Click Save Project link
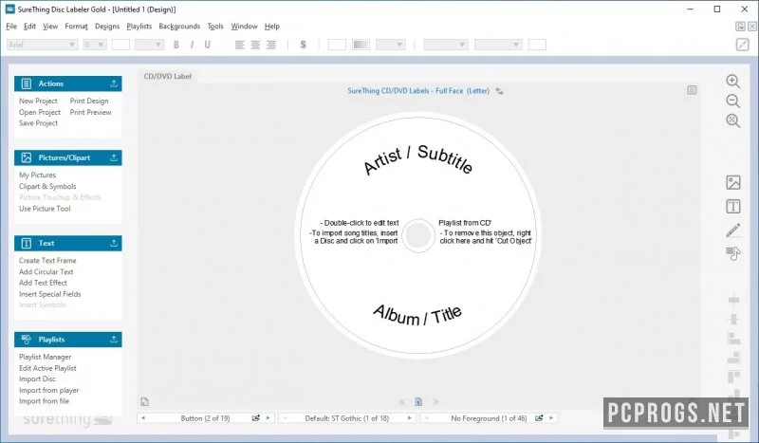 point(38,123)
